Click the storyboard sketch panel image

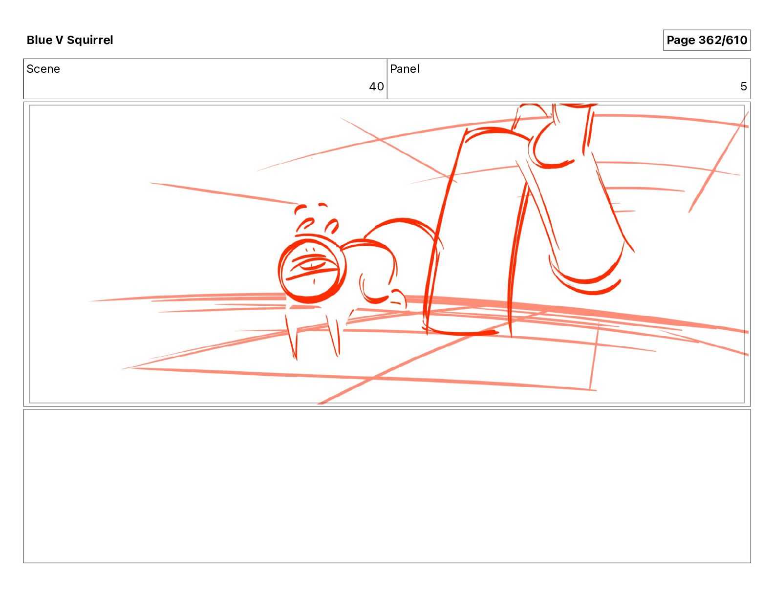click(x=387, y=254)
